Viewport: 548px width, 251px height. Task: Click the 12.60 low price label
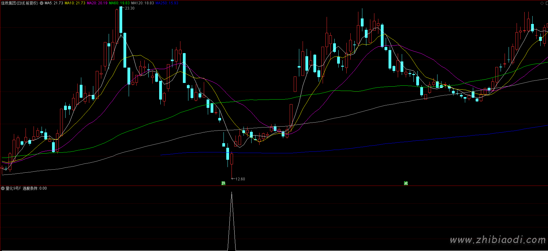tap(240, 179)
